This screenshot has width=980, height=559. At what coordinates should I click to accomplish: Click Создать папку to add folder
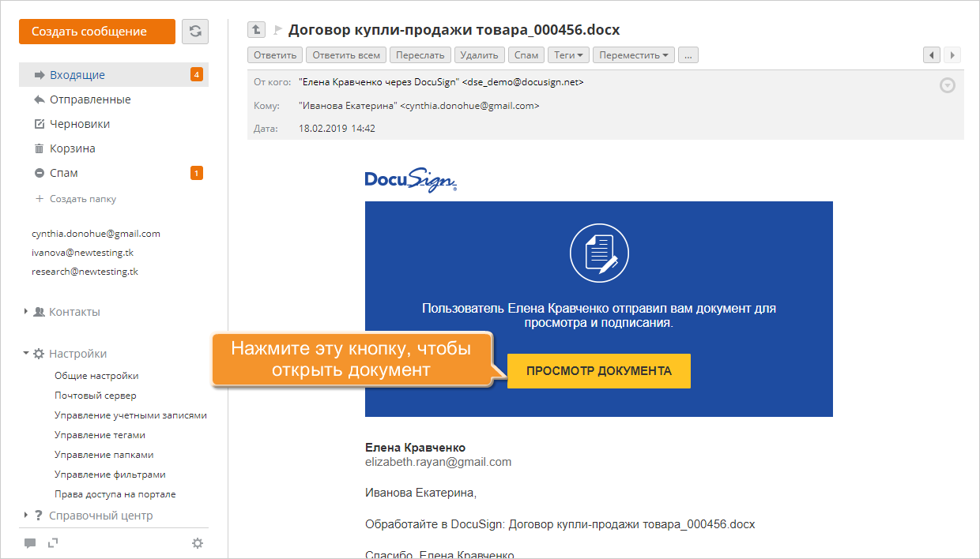tap(76, 199)
